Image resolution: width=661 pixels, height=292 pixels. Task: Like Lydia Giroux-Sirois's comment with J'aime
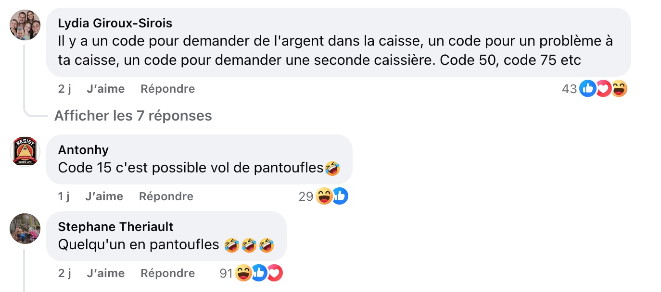(106, 89)
